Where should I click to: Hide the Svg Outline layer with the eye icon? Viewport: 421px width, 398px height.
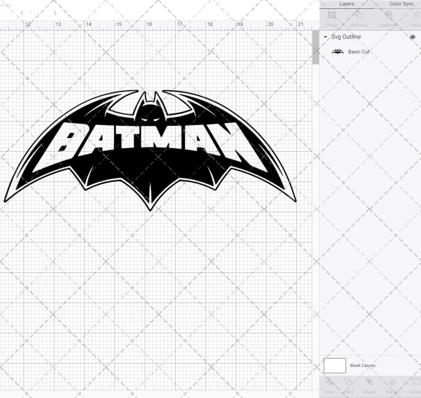click(412, 37)
